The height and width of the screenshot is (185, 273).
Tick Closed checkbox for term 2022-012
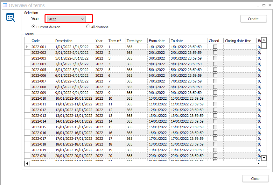pyautogui.click(x=215, y=110)
